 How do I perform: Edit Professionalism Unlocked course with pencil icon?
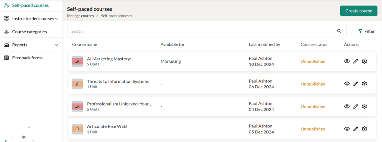356,106
